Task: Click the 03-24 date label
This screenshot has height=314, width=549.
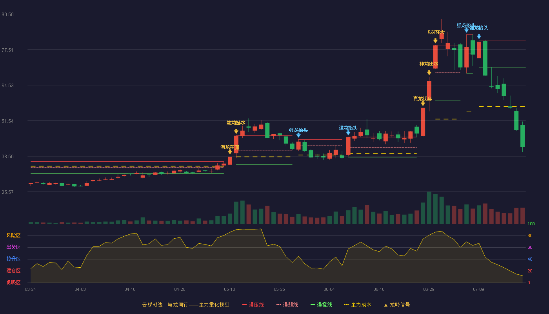Action: 31,289
